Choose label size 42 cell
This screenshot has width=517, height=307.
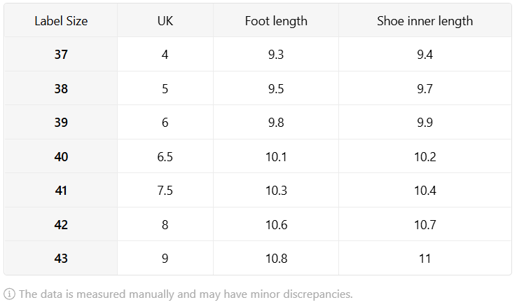pos(61,224)
